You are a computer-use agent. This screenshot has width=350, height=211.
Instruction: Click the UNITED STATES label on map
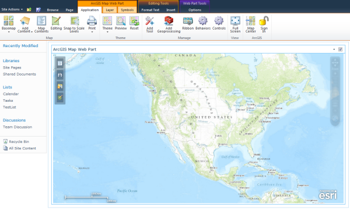(x=212, y=117)
